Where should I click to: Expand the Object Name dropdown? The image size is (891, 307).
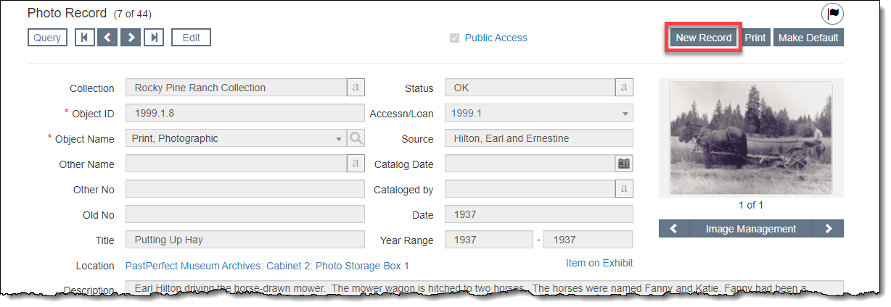click(x=339, y=139)
